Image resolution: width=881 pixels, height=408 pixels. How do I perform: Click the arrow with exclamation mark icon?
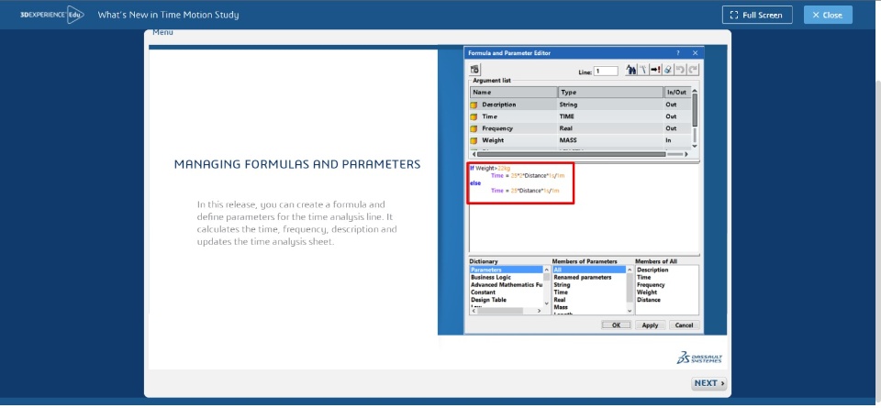(x=655, y=70)
